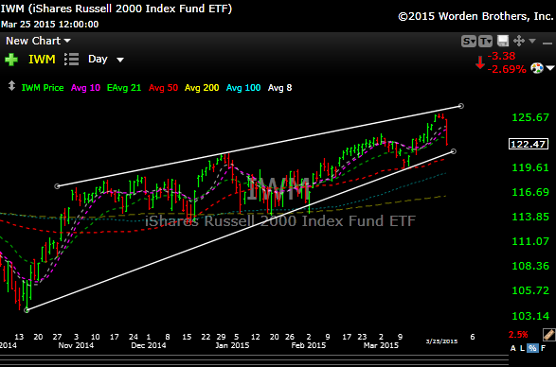
Task: Select the Avg 100 legend label
Action: pos(243,88)
